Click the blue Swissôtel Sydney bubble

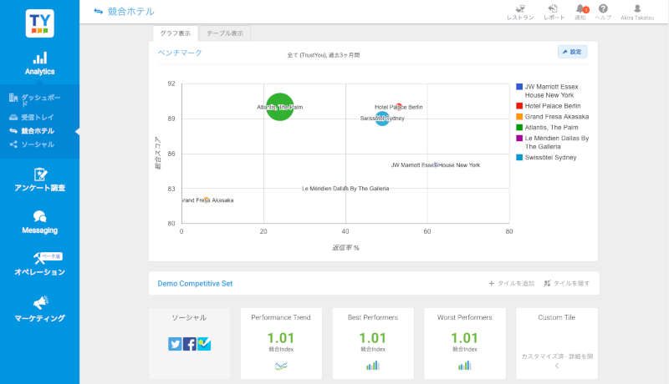pyautogui.click(x=382, y=119)
